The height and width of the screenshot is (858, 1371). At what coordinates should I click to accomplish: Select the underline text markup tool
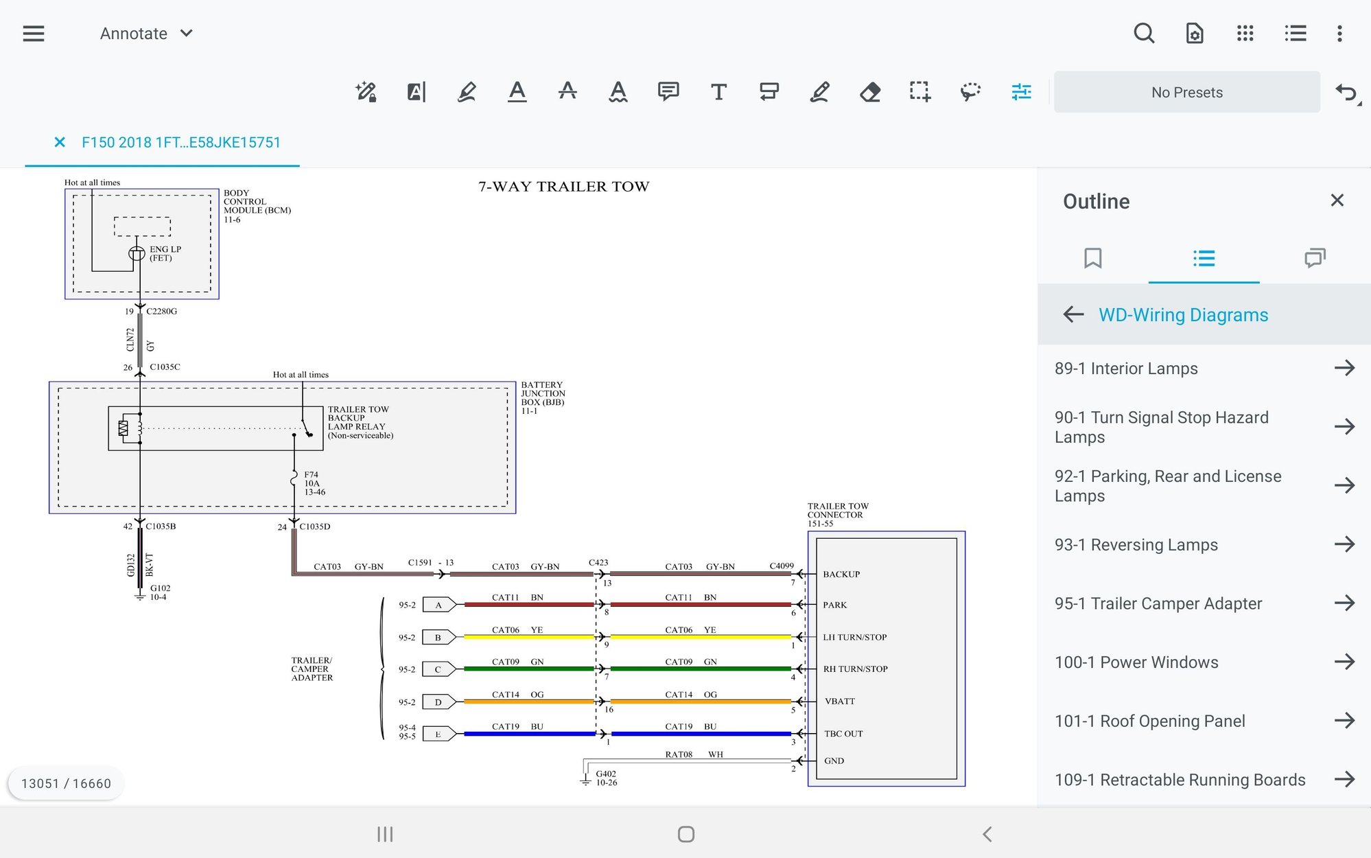tap(518, 91)
